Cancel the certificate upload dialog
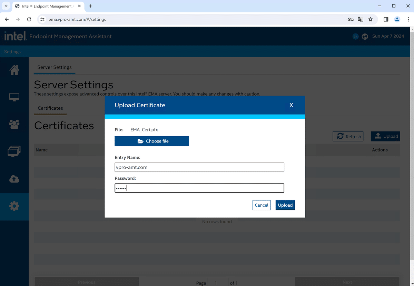 pyautogui.click(x=262, y=205)
